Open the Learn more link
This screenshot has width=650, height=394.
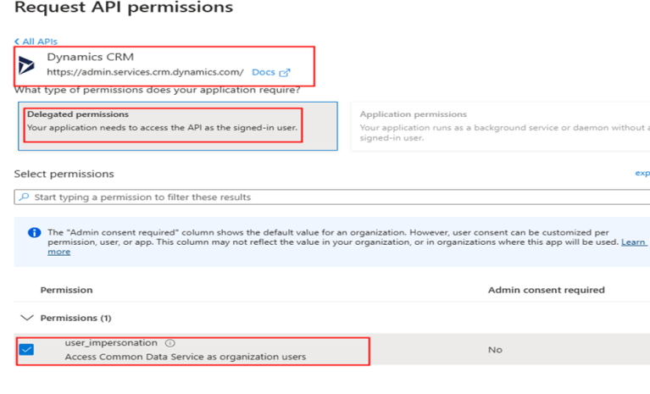click(x=59, y=252)
